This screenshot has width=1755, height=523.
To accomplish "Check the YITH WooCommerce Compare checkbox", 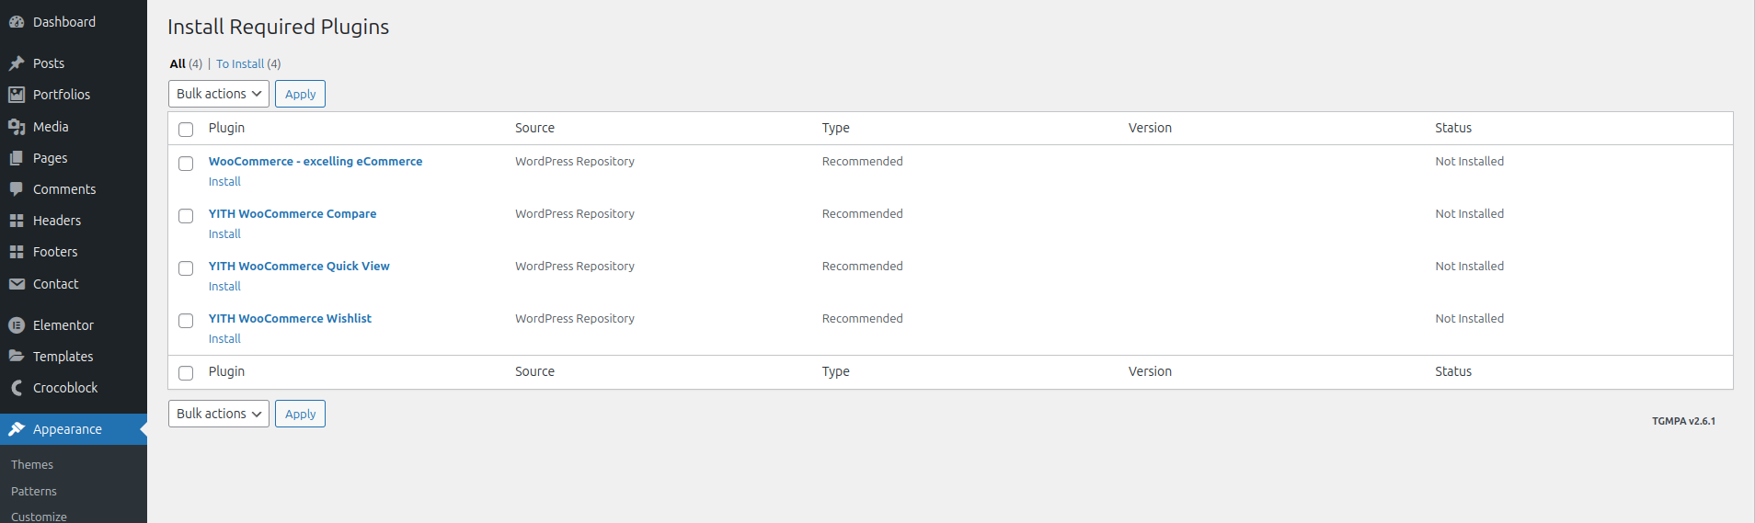I will [x=186, y=216].
